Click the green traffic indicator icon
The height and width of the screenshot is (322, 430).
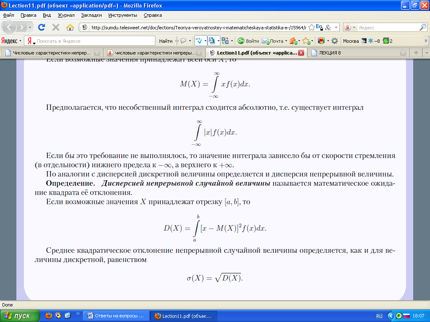tap(385, 41)
